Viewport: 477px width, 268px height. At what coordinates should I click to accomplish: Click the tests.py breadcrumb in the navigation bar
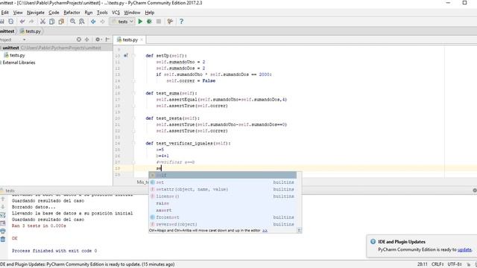(31, 31)
